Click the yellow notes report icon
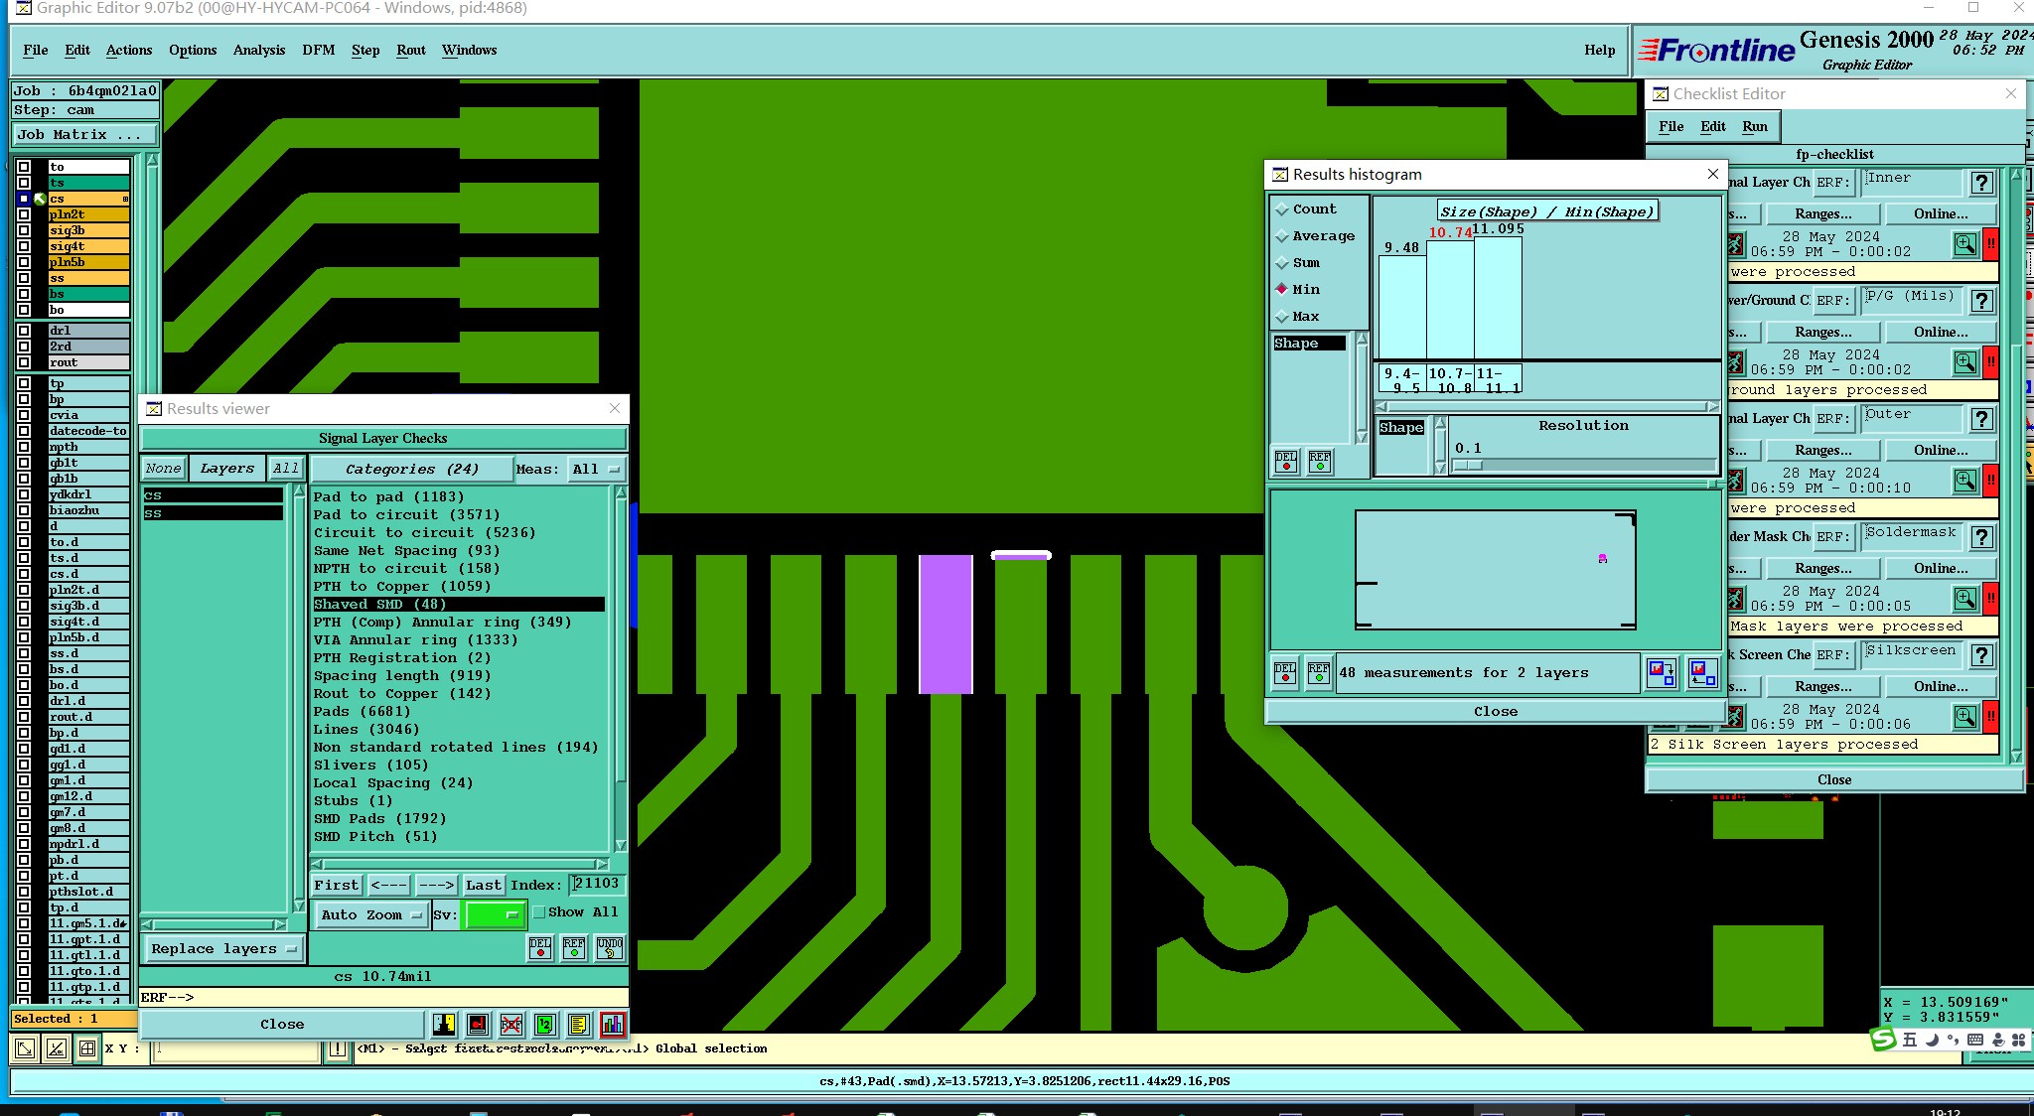The width and height of the screenshot is (2034, 1116). [579, 1025]
